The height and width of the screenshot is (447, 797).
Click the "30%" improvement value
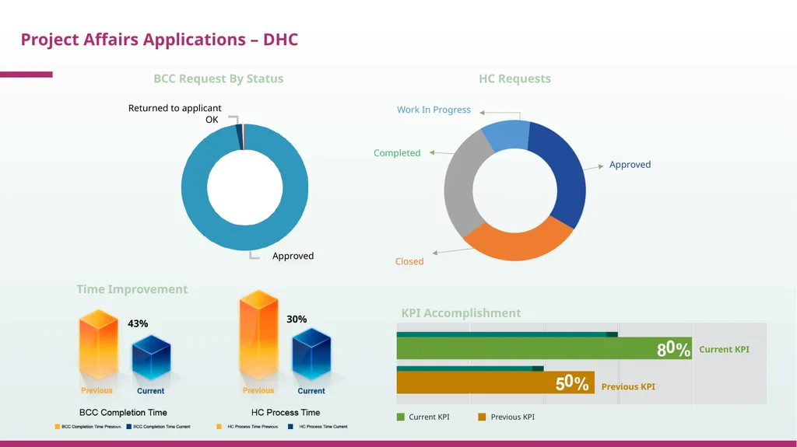click(297, 319)
